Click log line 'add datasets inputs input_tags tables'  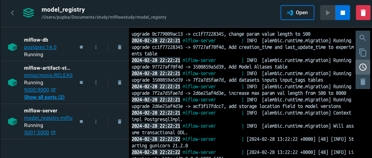pyautogui.click(x=276, y=80)
